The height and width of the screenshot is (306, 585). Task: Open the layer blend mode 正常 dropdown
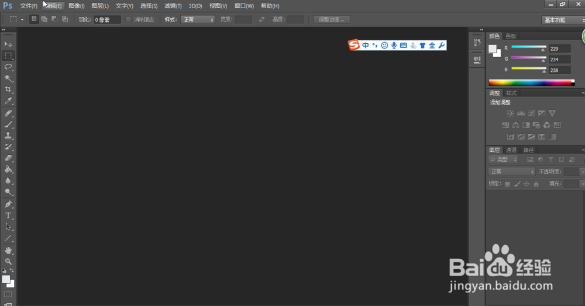[x=511, y=172]
